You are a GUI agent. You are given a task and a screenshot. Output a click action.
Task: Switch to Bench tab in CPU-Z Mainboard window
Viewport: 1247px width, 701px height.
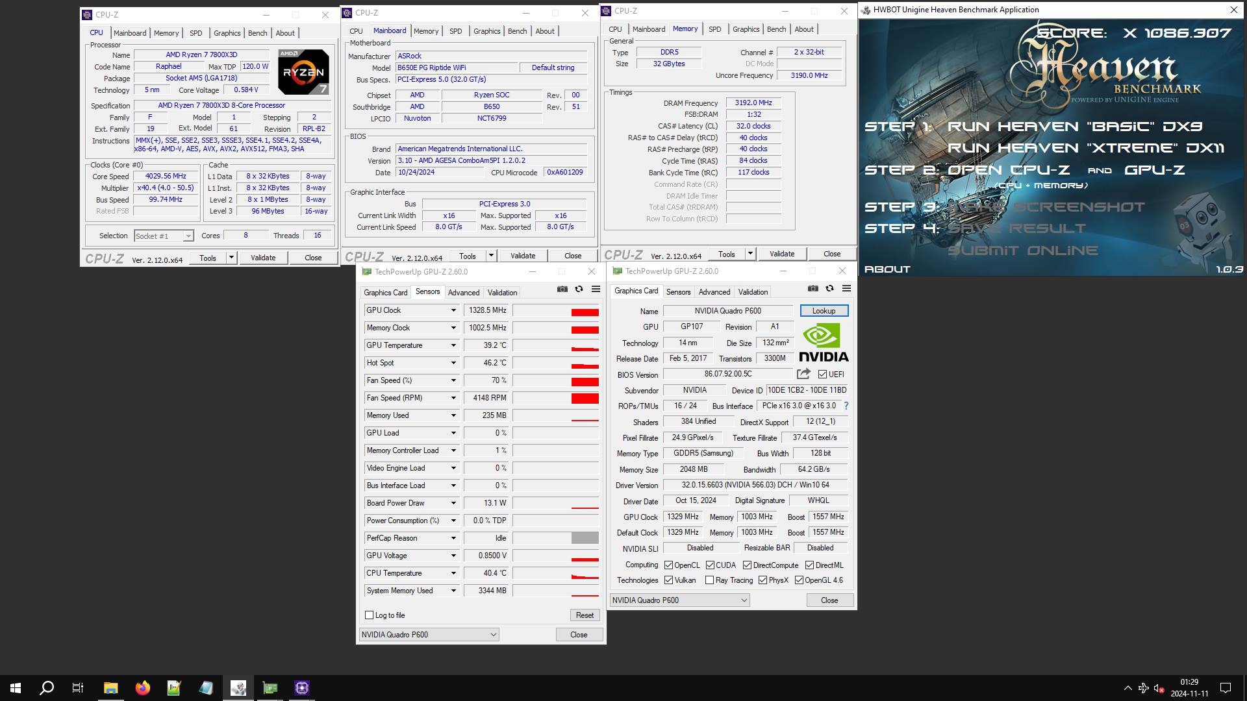(x=517, y=31)
